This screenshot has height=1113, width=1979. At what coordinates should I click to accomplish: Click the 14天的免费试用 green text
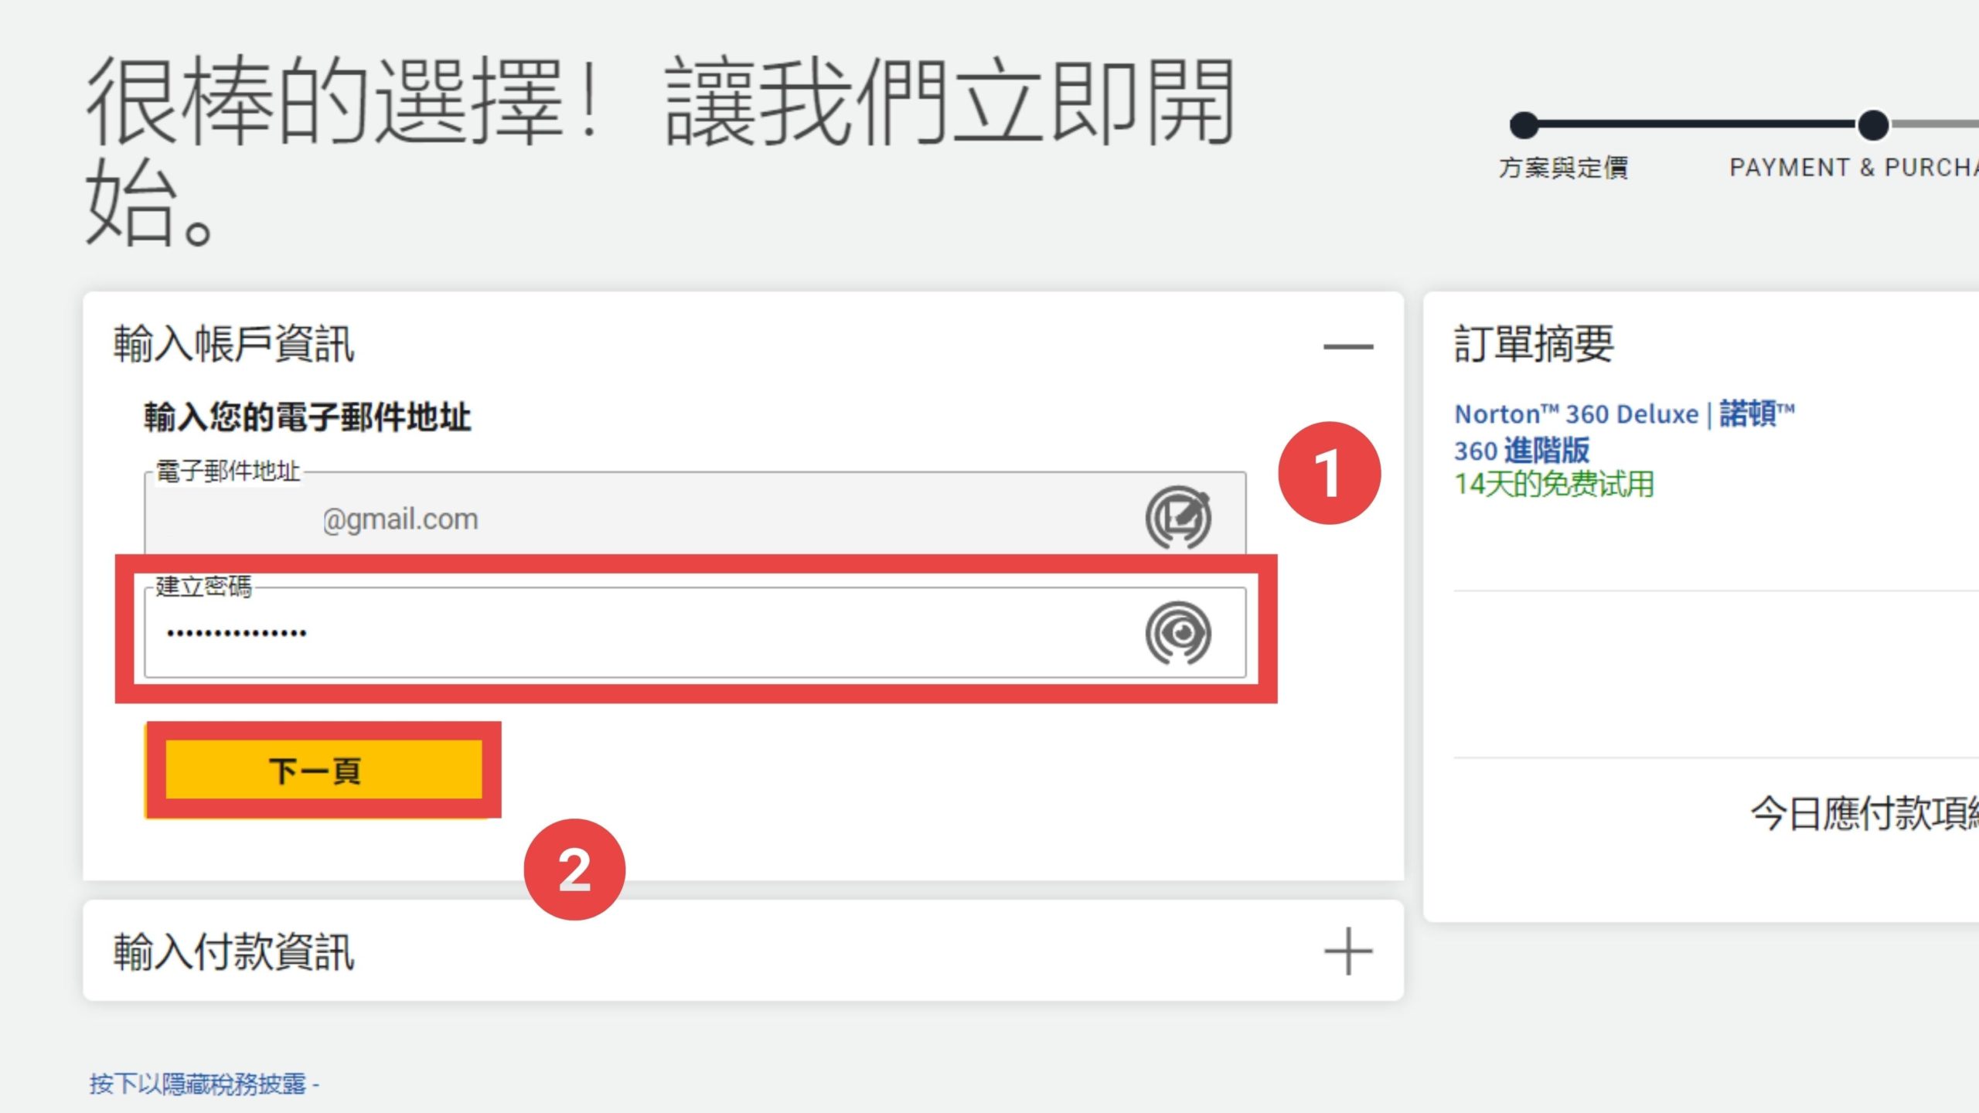(x=1554, y=485)
